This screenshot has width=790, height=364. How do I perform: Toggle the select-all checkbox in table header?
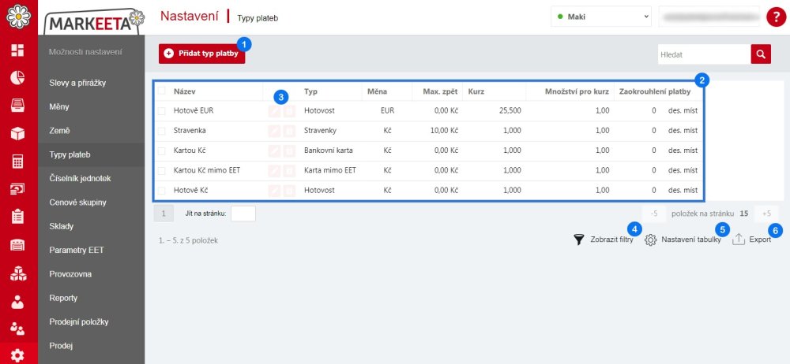click(162, 91)
